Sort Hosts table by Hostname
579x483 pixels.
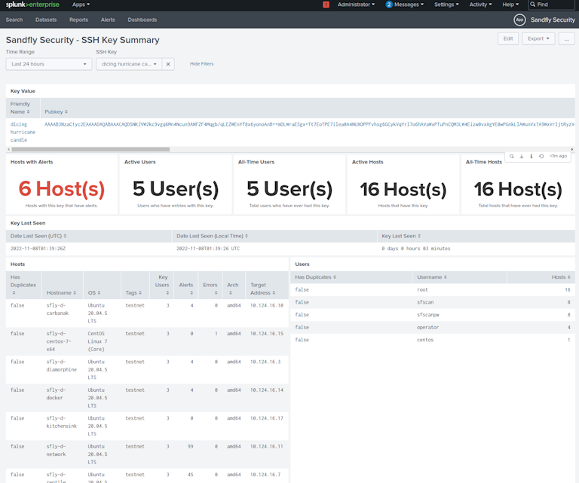point(61,292)
